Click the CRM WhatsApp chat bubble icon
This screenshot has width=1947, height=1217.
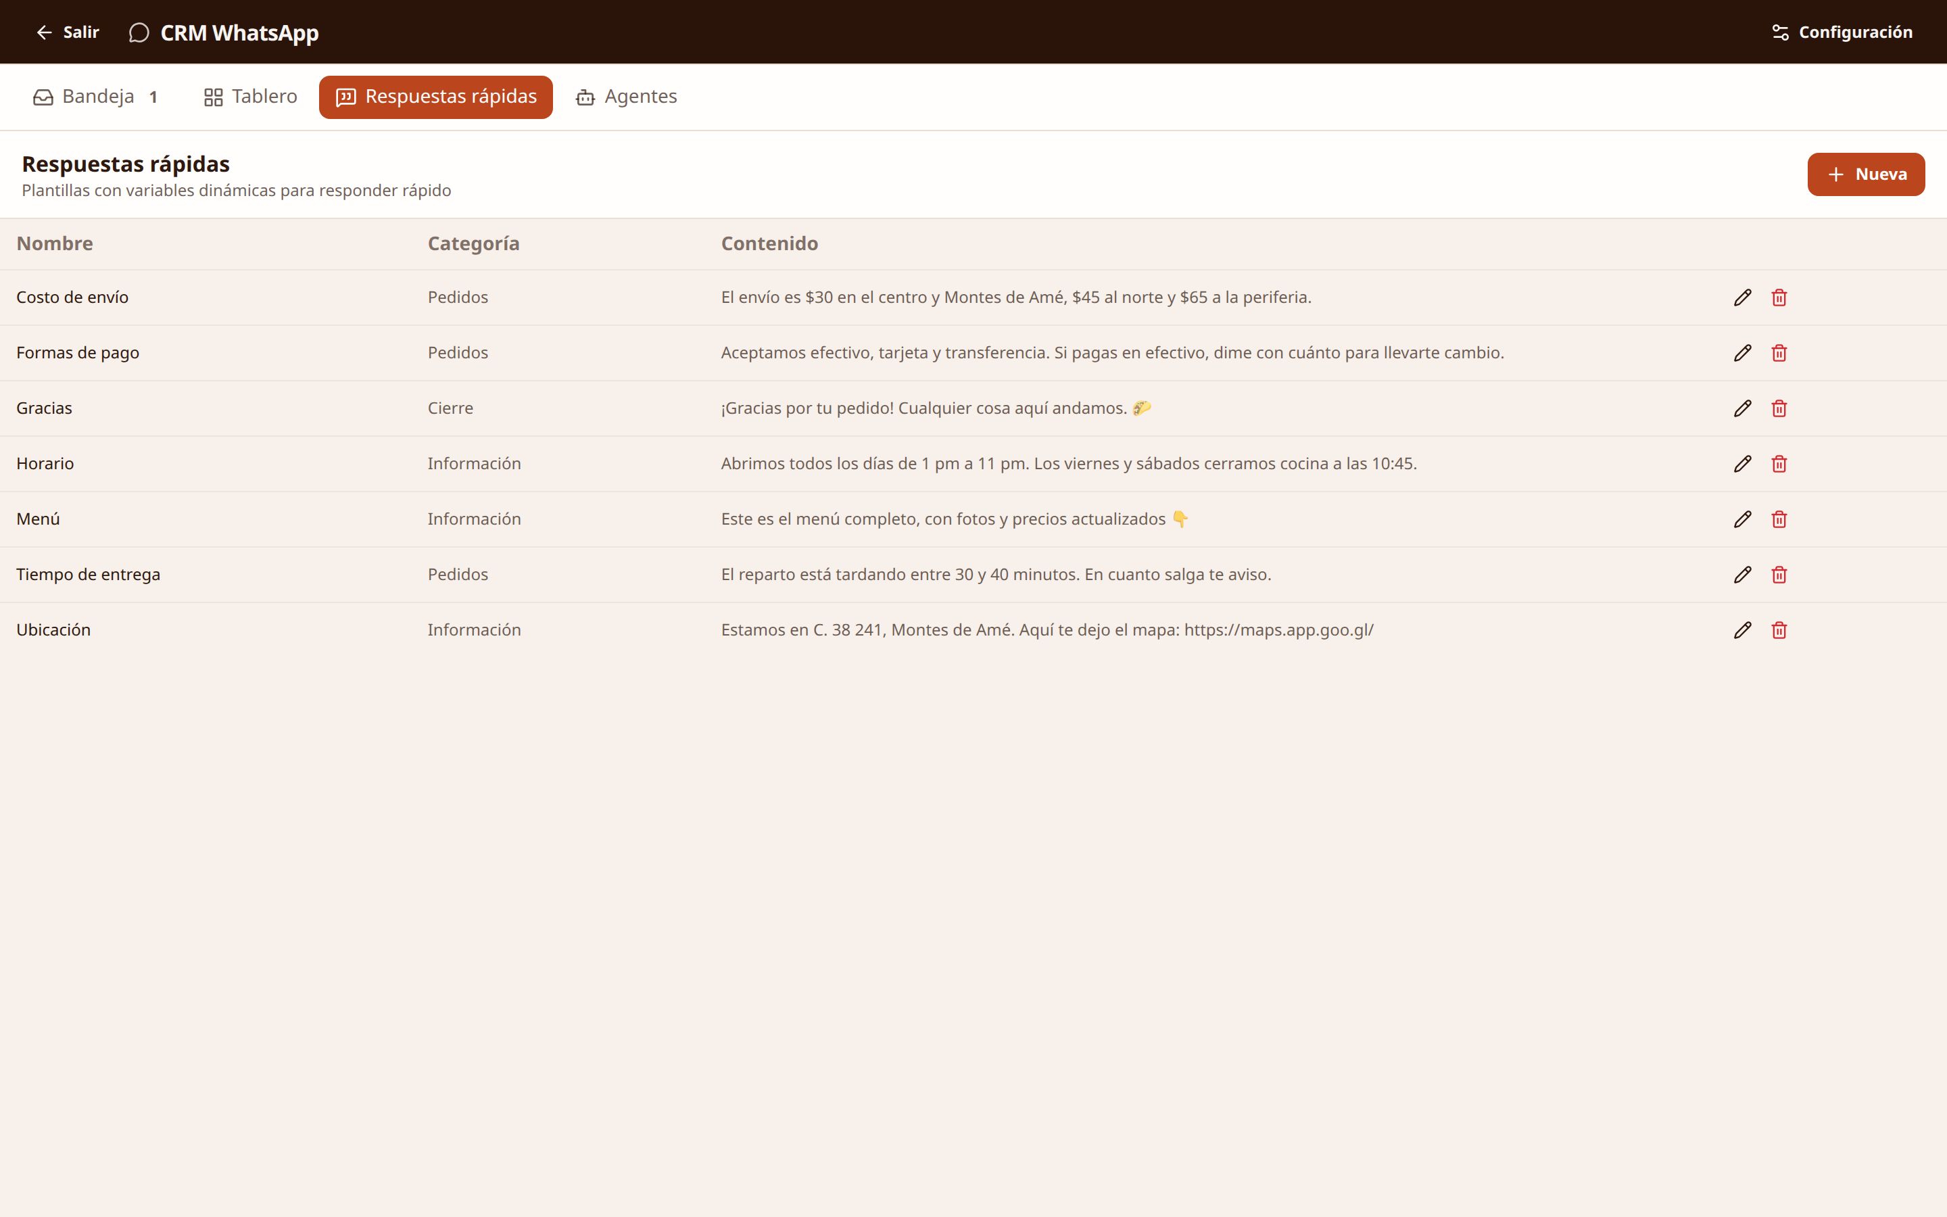[139, 33]
